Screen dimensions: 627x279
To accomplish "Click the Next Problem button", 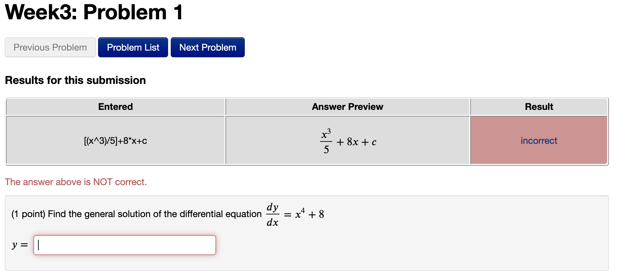I will click(x=207, y=47).
